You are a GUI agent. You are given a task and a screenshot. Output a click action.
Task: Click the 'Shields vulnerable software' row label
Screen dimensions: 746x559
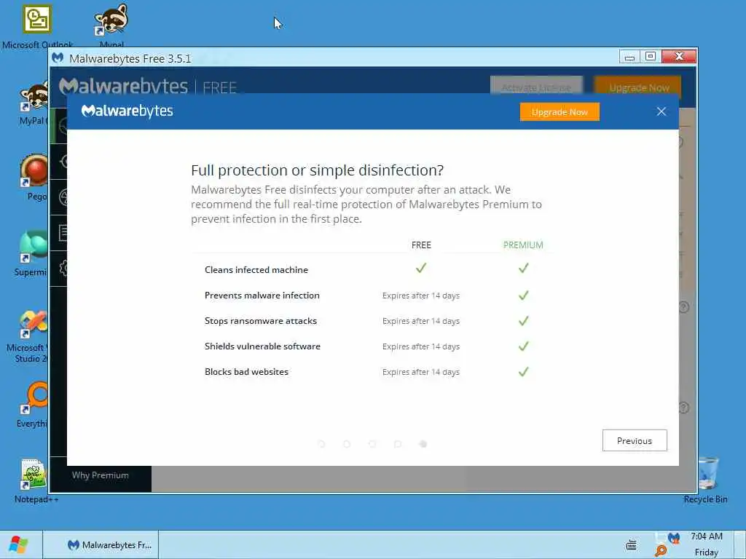coord(262,346)
